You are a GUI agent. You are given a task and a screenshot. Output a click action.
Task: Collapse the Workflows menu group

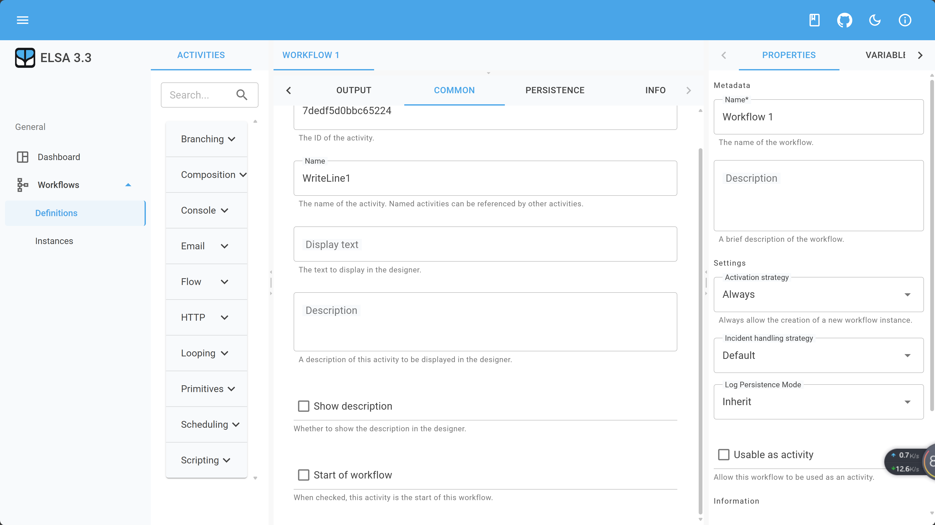click(x=128, y=185)
